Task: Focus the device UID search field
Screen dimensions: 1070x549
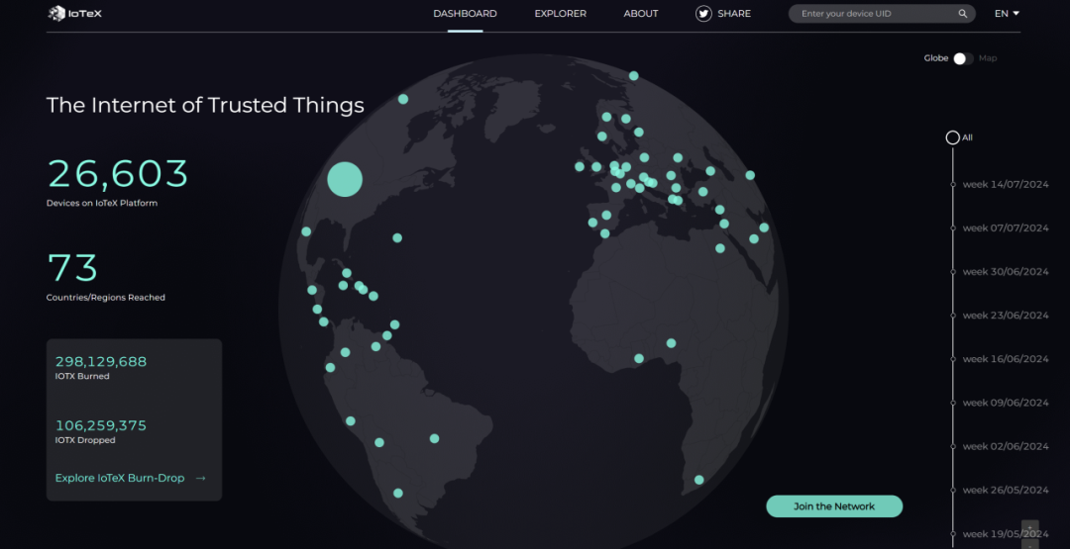Action: [x=882, y=14]
